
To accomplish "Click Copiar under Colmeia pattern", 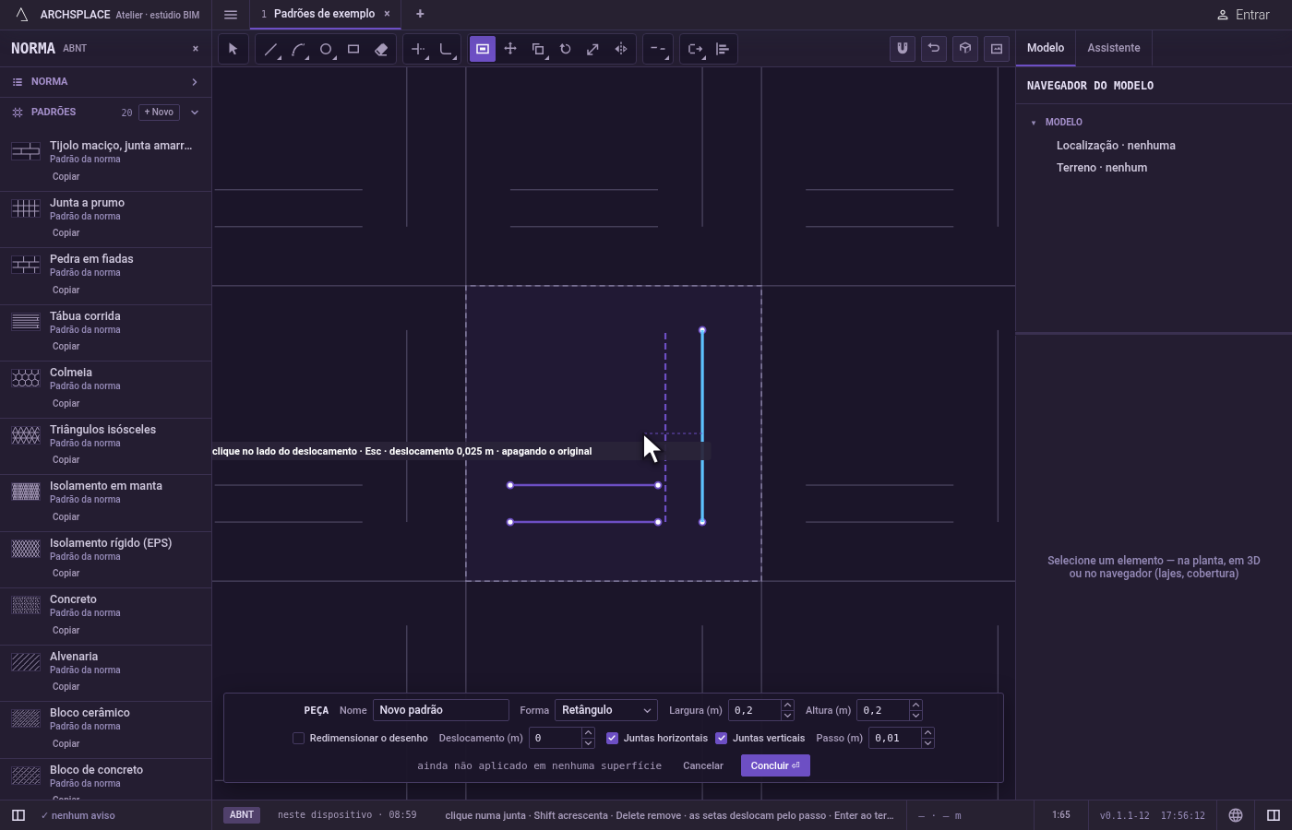I will [66, 403].
